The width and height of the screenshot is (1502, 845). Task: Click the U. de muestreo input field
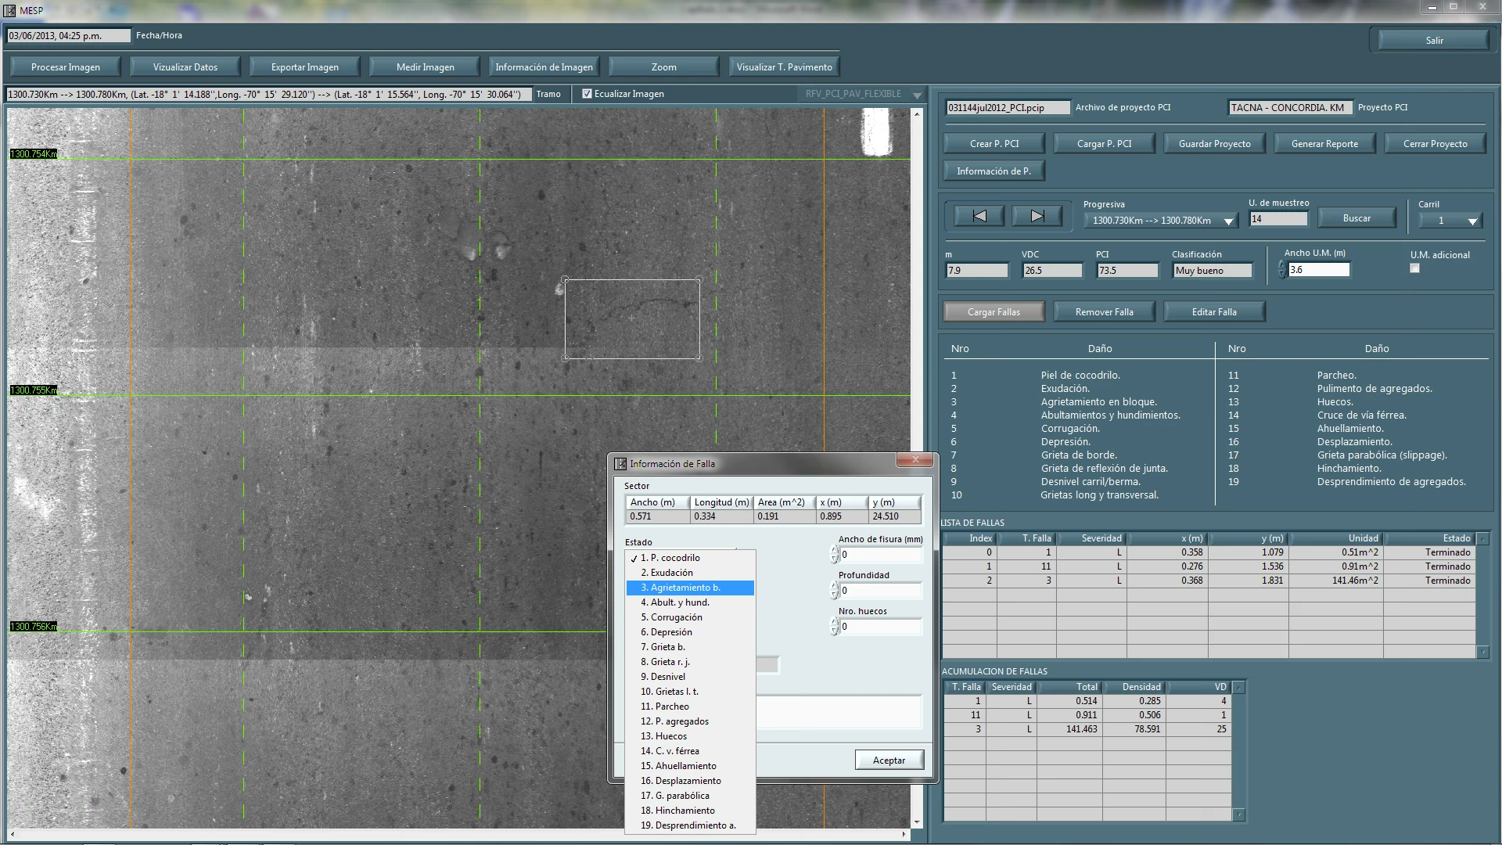[x=1278, y=219]
